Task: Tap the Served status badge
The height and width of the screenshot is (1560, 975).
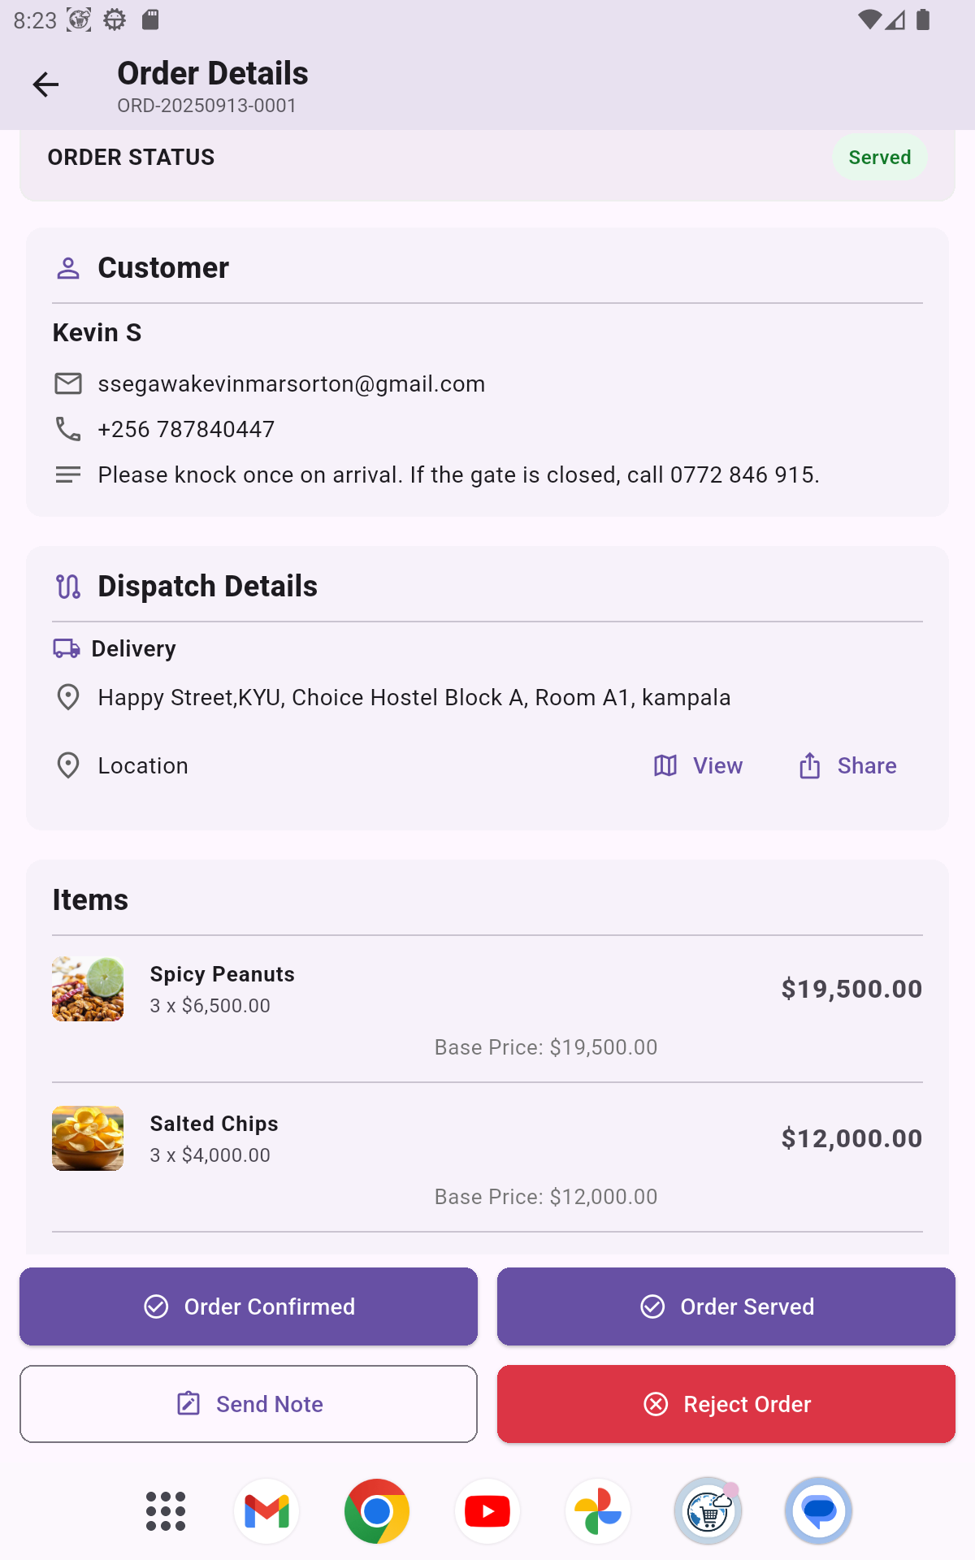Action: point(879,158)
